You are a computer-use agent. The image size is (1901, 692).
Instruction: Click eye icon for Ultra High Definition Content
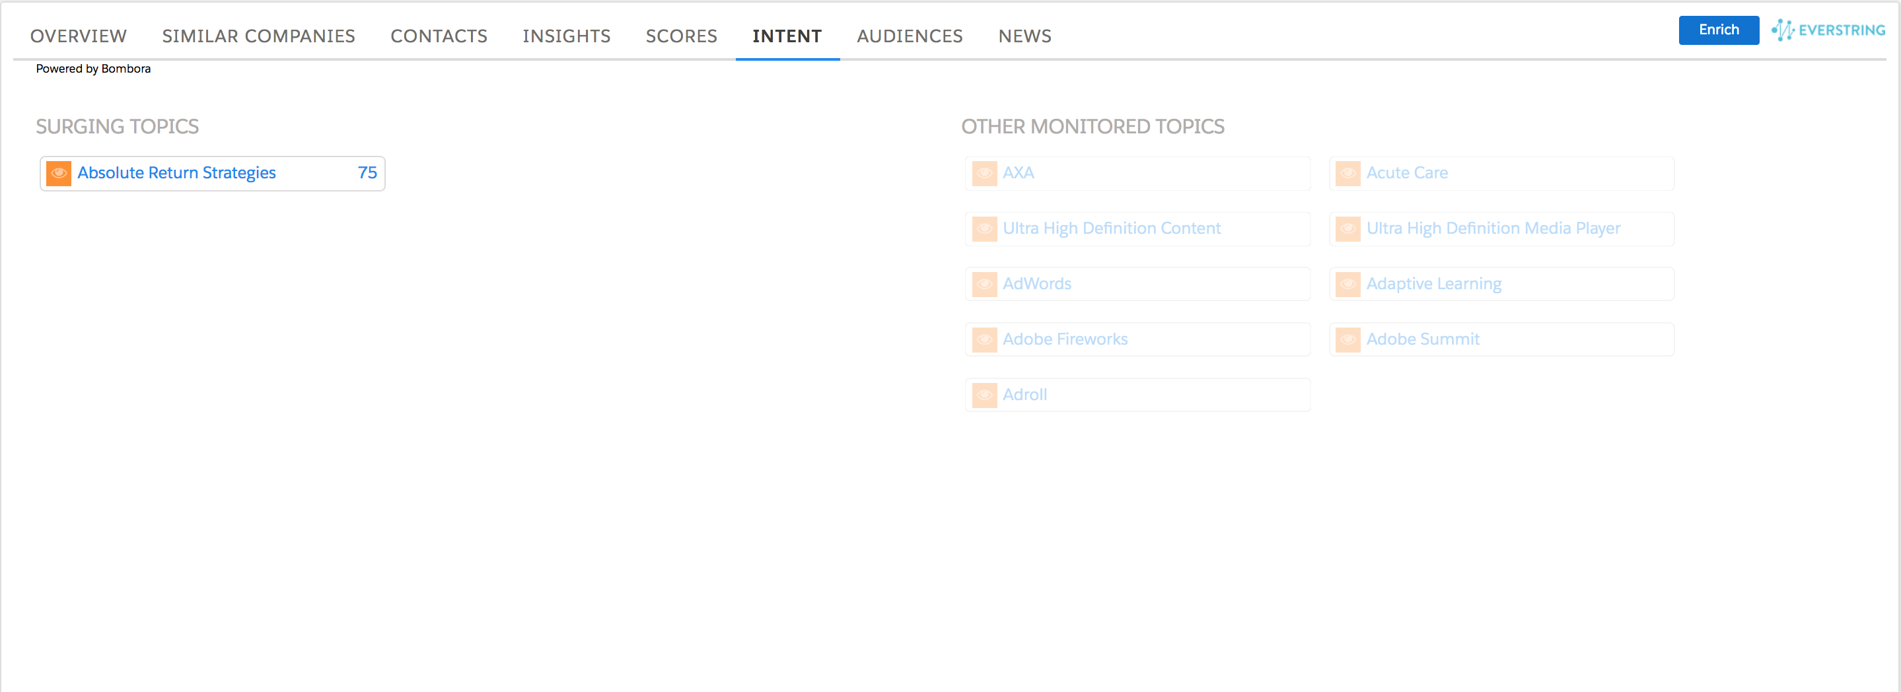point(984,228)
